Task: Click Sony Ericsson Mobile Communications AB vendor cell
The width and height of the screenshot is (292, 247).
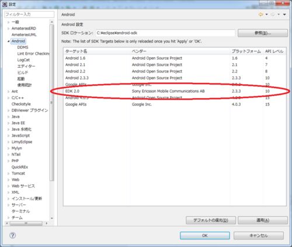Action: tap(168, 91)
